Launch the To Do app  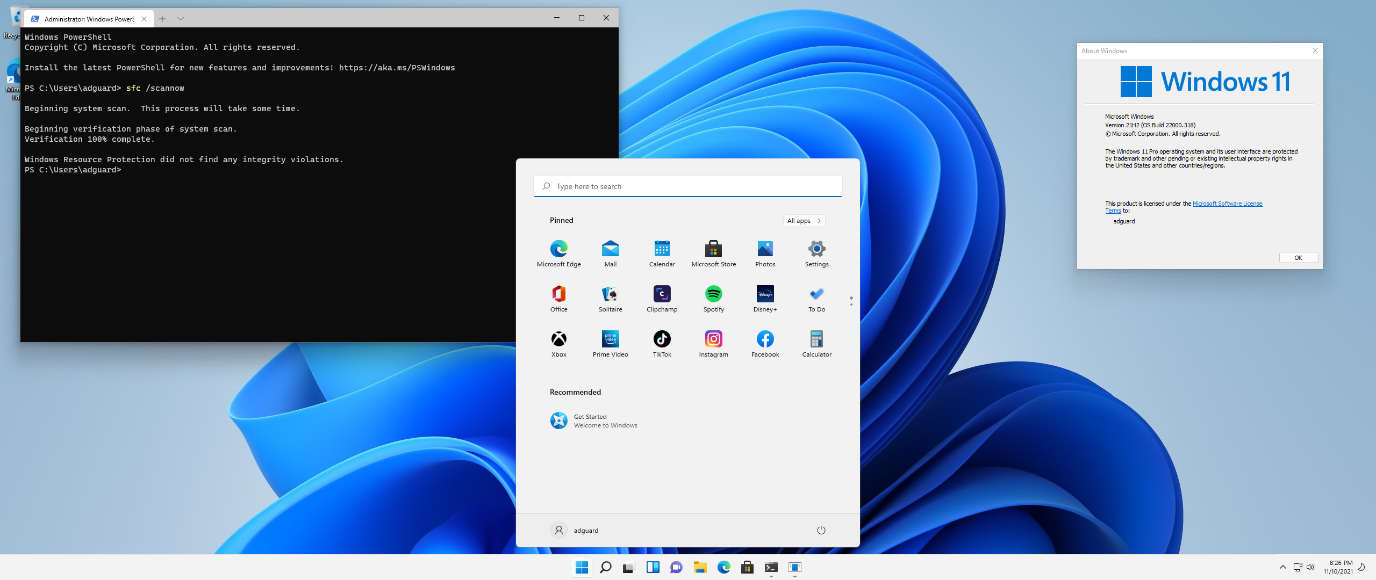click(816, 299)
